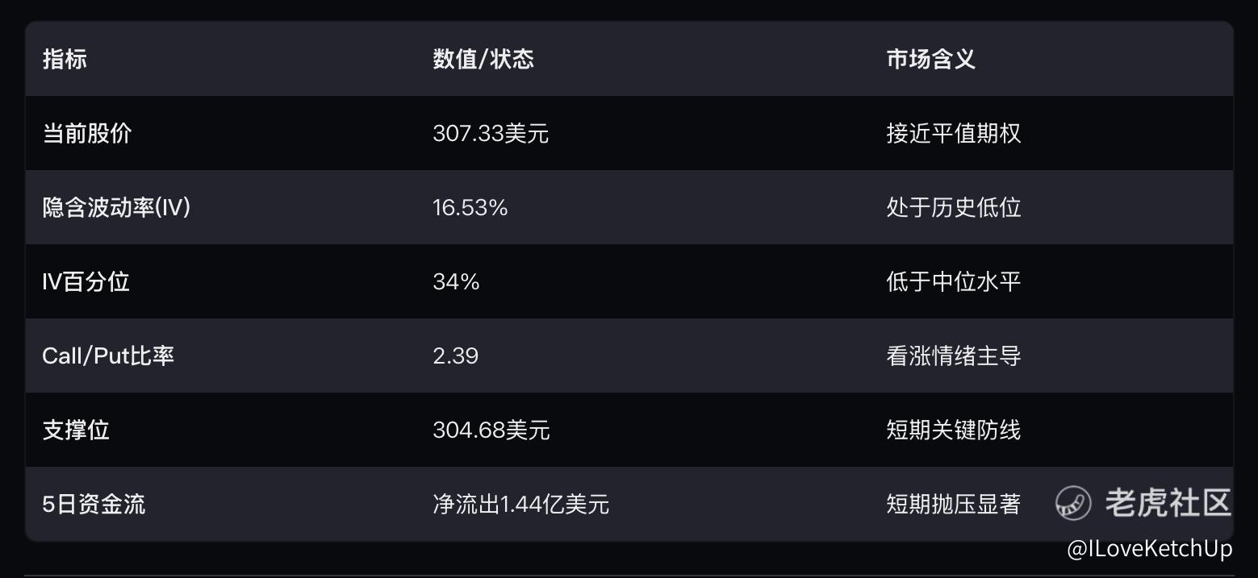
Task: Click the 老虎社区 watermark text
Action: coord(1168,502)
